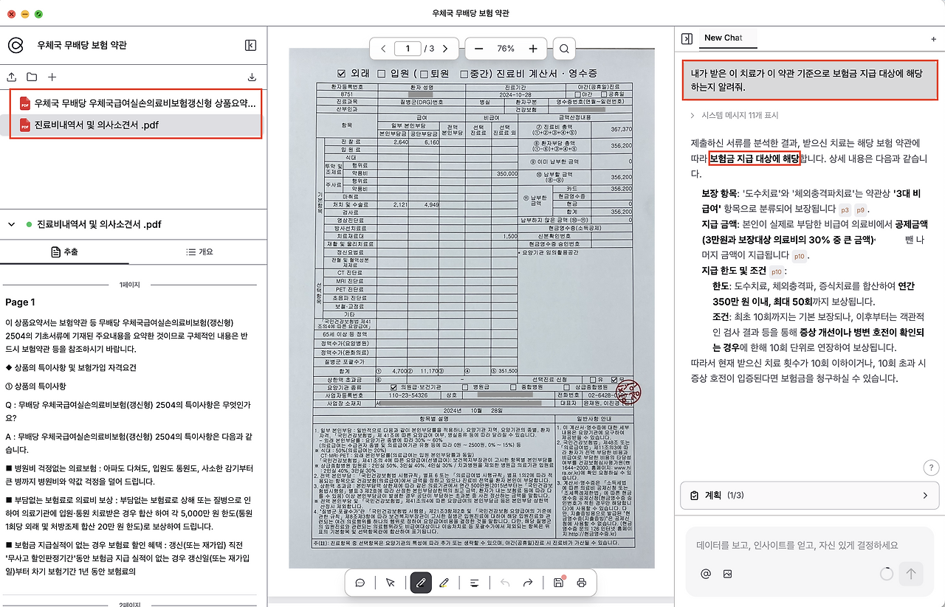
Task: Open the comment tool
Action: (x=360, y=583)
